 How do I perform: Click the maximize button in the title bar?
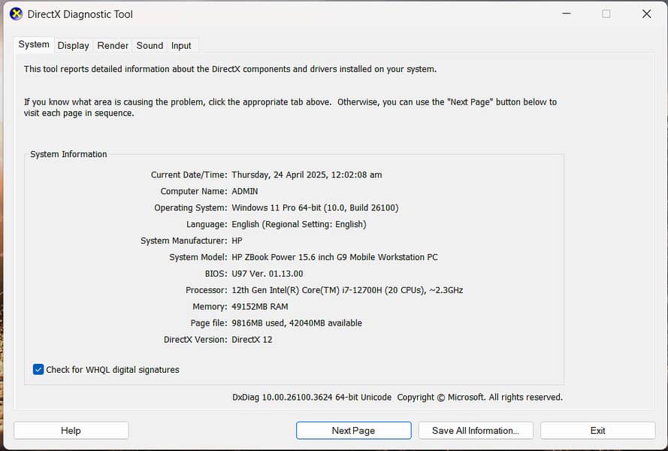point(606,14)
